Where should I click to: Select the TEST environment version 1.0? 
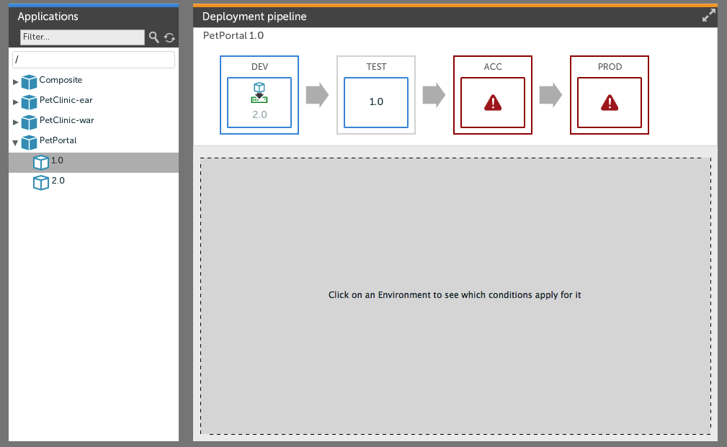pos(376,102)
